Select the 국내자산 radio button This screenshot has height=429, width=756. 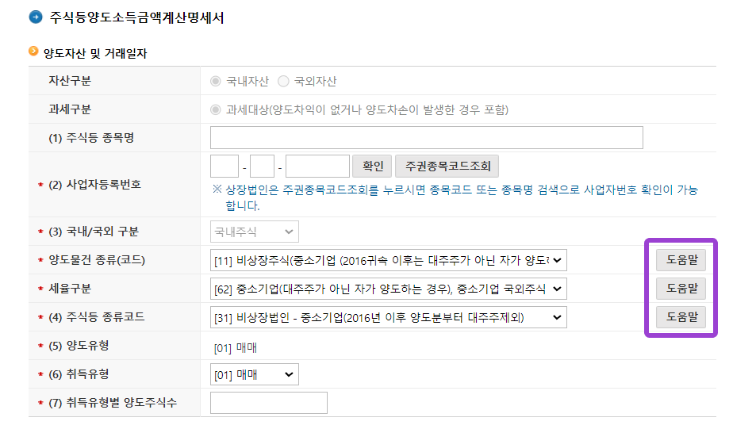215,81
